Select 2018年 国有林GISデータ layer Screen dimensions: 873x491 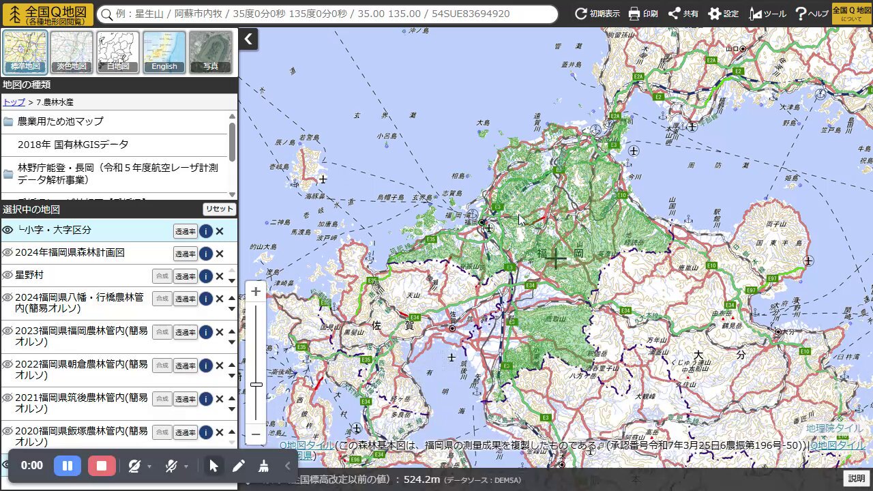114,145
